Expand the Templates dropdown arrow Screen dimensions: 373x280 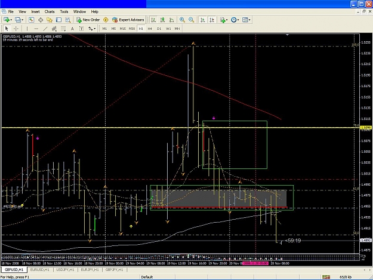coord(249,20)
